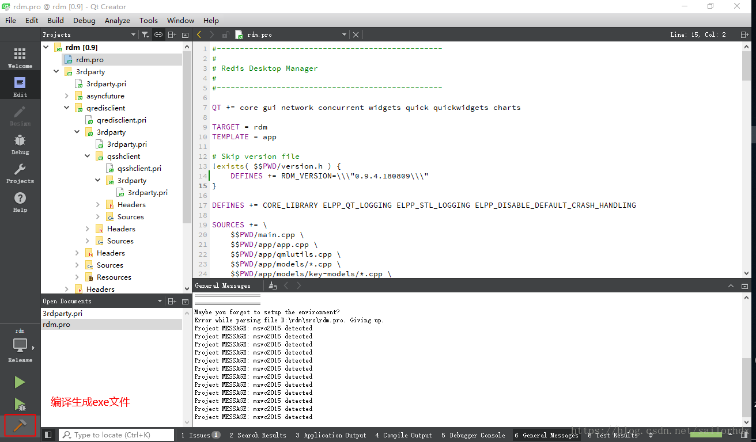Open the Build menu
Viewport: 756px width, 442px height.
(56, 20)
